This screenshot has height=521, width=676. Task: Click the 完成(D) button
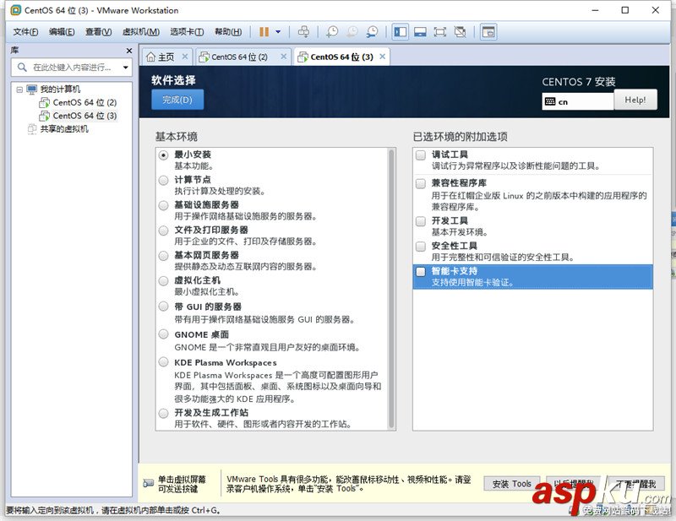pos(177,100)
